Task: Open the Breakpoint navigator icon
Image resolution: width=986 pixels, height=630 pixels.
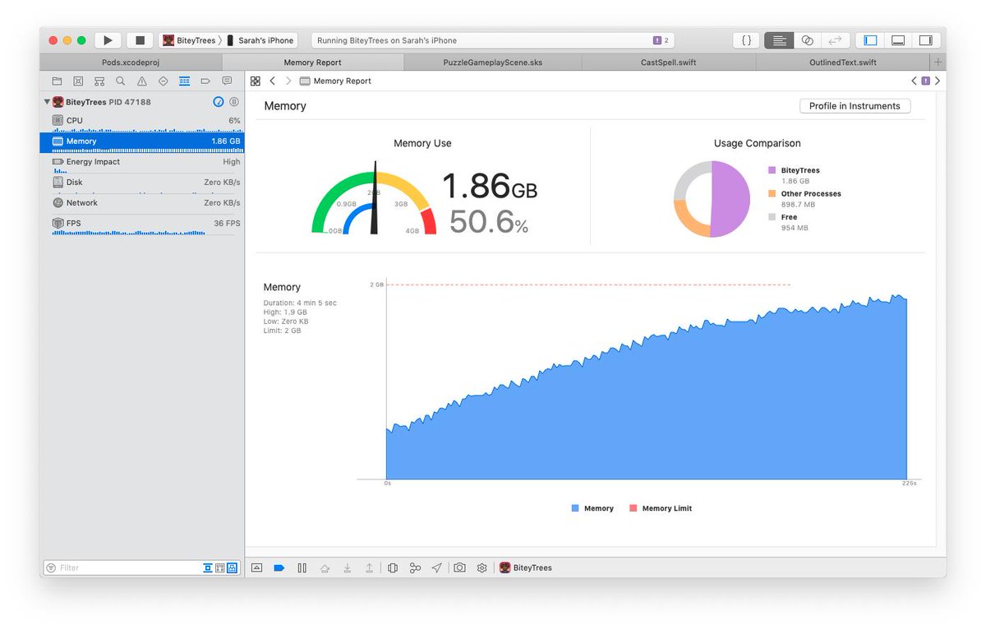Action: (x=205, y=81)
